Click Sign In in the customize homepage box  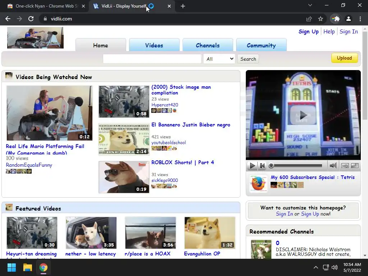pyautogui.click(x=284, y=214)
